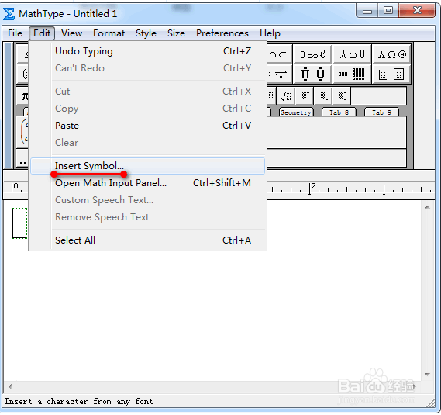Click the MathType sigma title bar icon
441x415 pixels.
[9, 14]
